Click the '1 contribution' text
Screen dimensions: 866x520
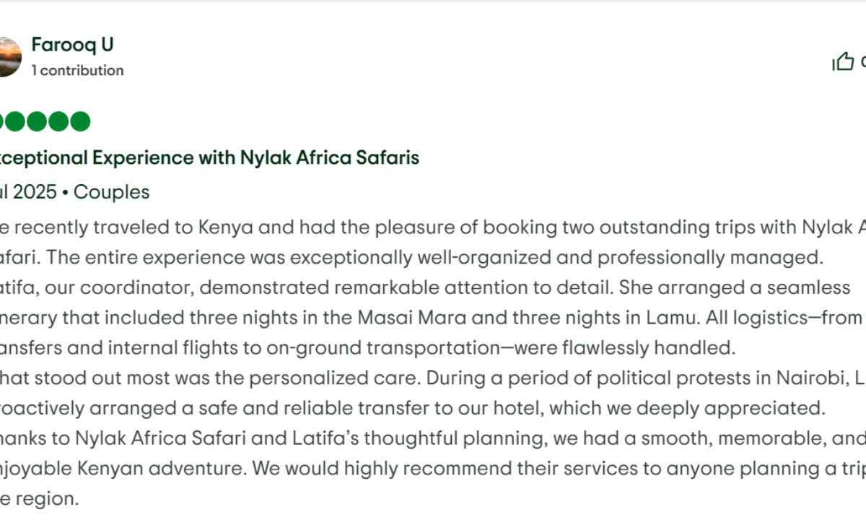tap(77, 71)
